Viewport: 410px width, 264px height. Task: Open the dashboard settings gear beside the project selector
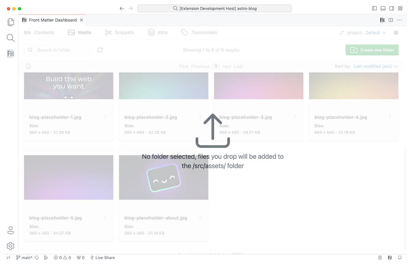[x=396, y=32]
